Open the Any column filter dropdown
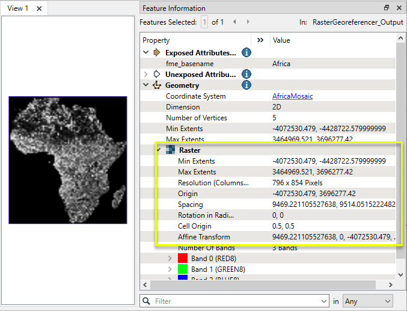This screenshot has height=311, width=407. [367, 301]
